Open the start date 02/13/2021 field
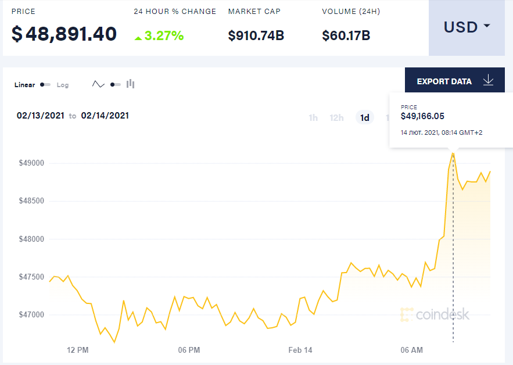The width and height of the screenshot is (513, 365). point(40,116)
